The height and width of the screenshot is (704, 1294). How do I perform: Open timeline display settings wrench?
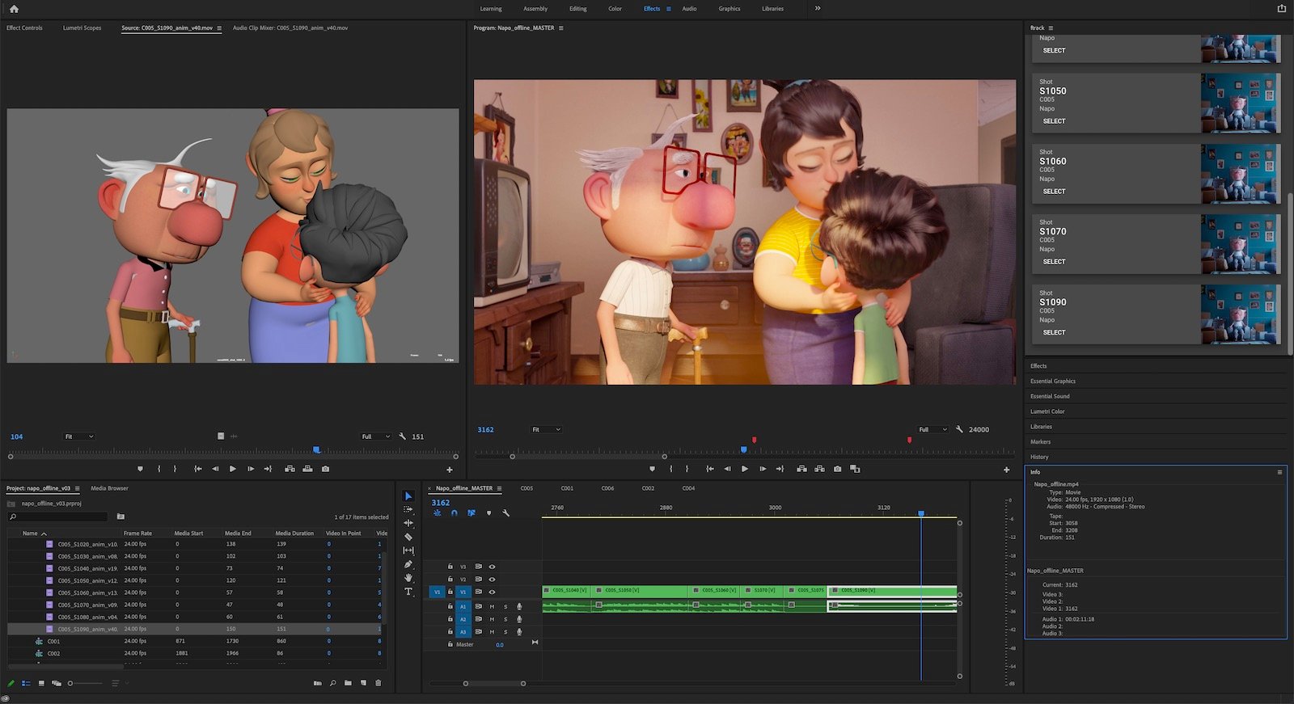point(506,513)
